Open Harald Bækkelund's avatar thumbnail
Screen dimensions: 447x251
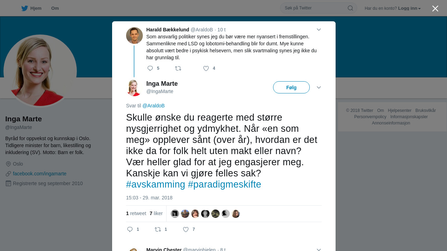point(134,36)
